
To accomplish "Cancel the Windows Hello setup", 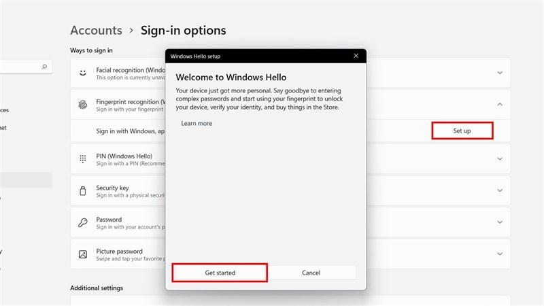I will pos(310,273).
